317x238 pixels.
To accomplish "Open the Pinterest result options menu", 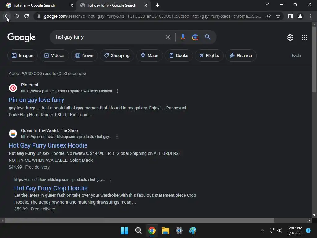I will pos(117,91).
